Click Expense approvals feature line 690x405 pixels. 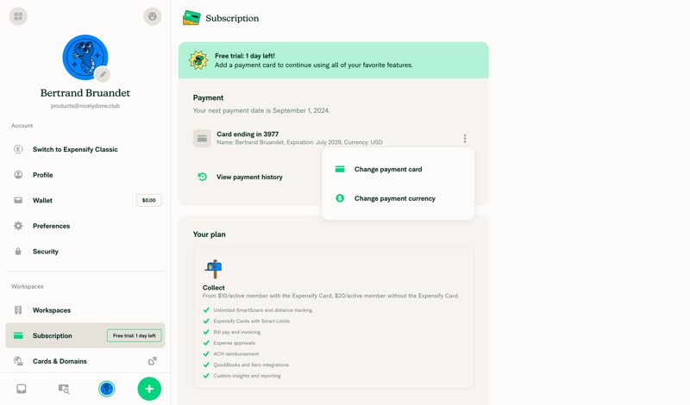(x=234, y=343)
